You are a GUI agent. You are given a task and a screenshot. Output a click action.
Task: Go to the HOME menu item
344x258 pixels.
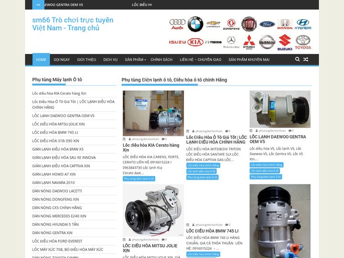click(x=41, y=59)
